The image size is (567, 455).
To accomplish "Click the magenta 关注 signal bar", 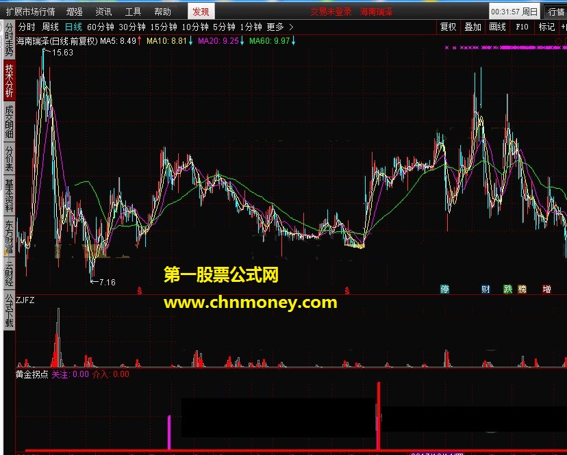I will [x=169, y=432].
